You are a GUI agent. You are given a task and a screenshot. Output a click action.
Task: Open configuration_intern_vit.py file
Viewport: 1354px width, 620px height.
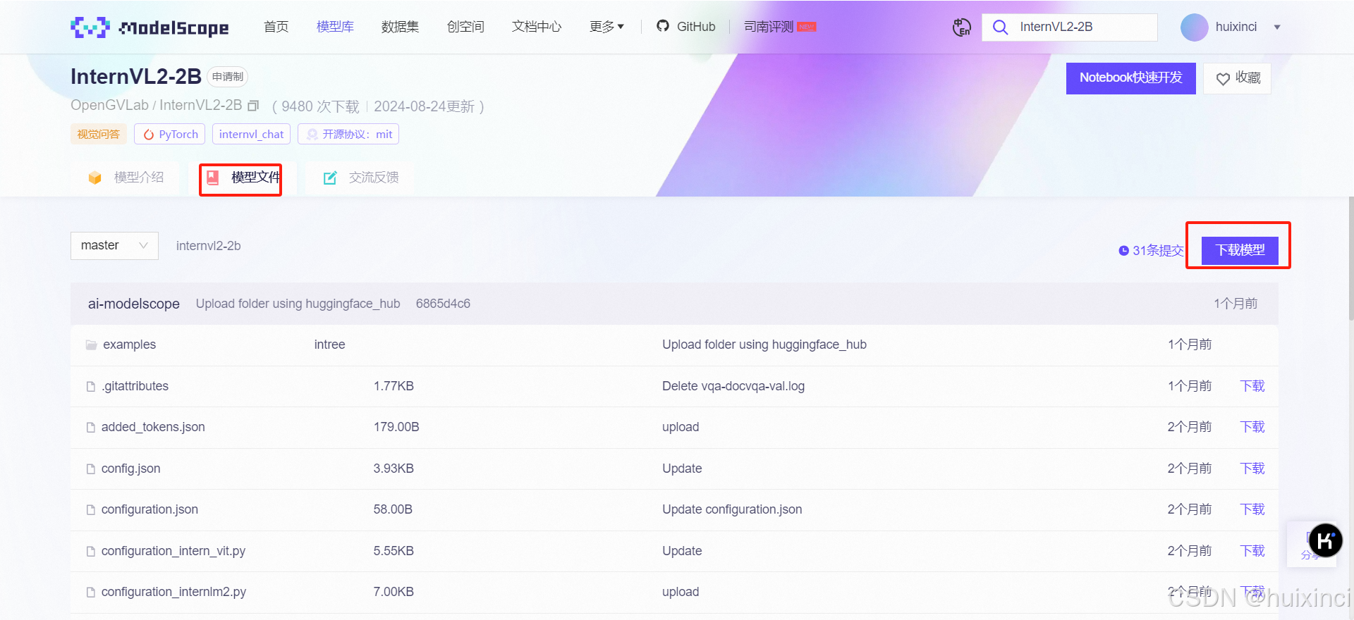point(173,551)
